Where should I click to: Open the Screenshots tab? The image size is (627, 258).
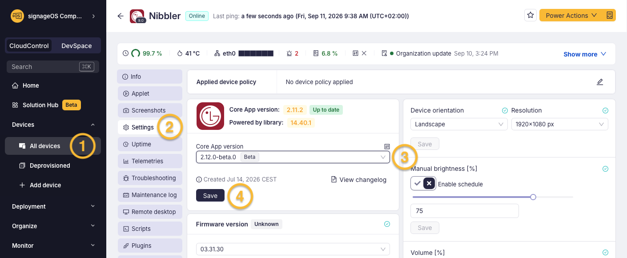150,110
